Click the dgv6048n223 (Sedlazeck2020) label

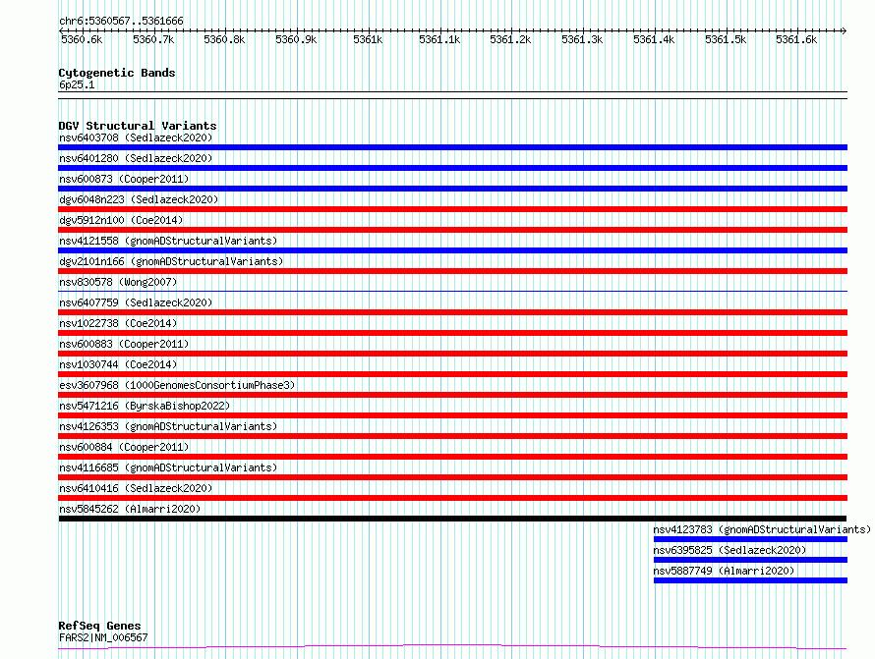[139, 199]
